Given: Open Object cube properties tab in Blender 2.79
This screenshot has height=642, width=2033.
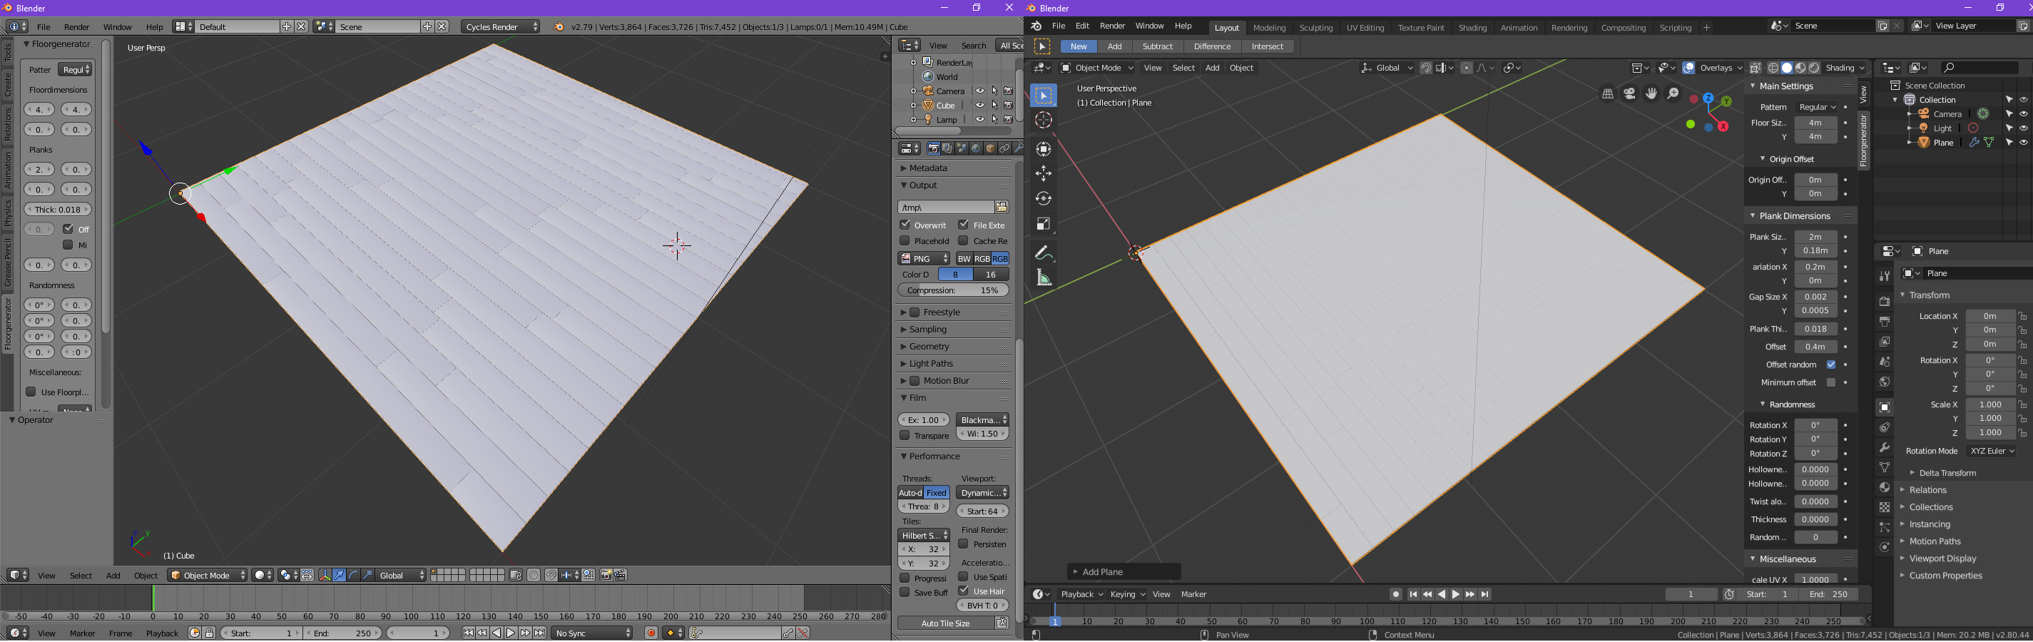Looking at the screenshot, I should 989,148.
